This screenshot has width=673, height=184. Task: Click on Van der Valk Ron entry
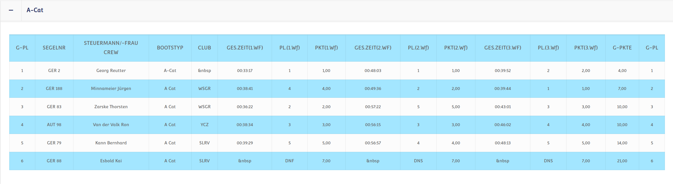tap(111, 125)
